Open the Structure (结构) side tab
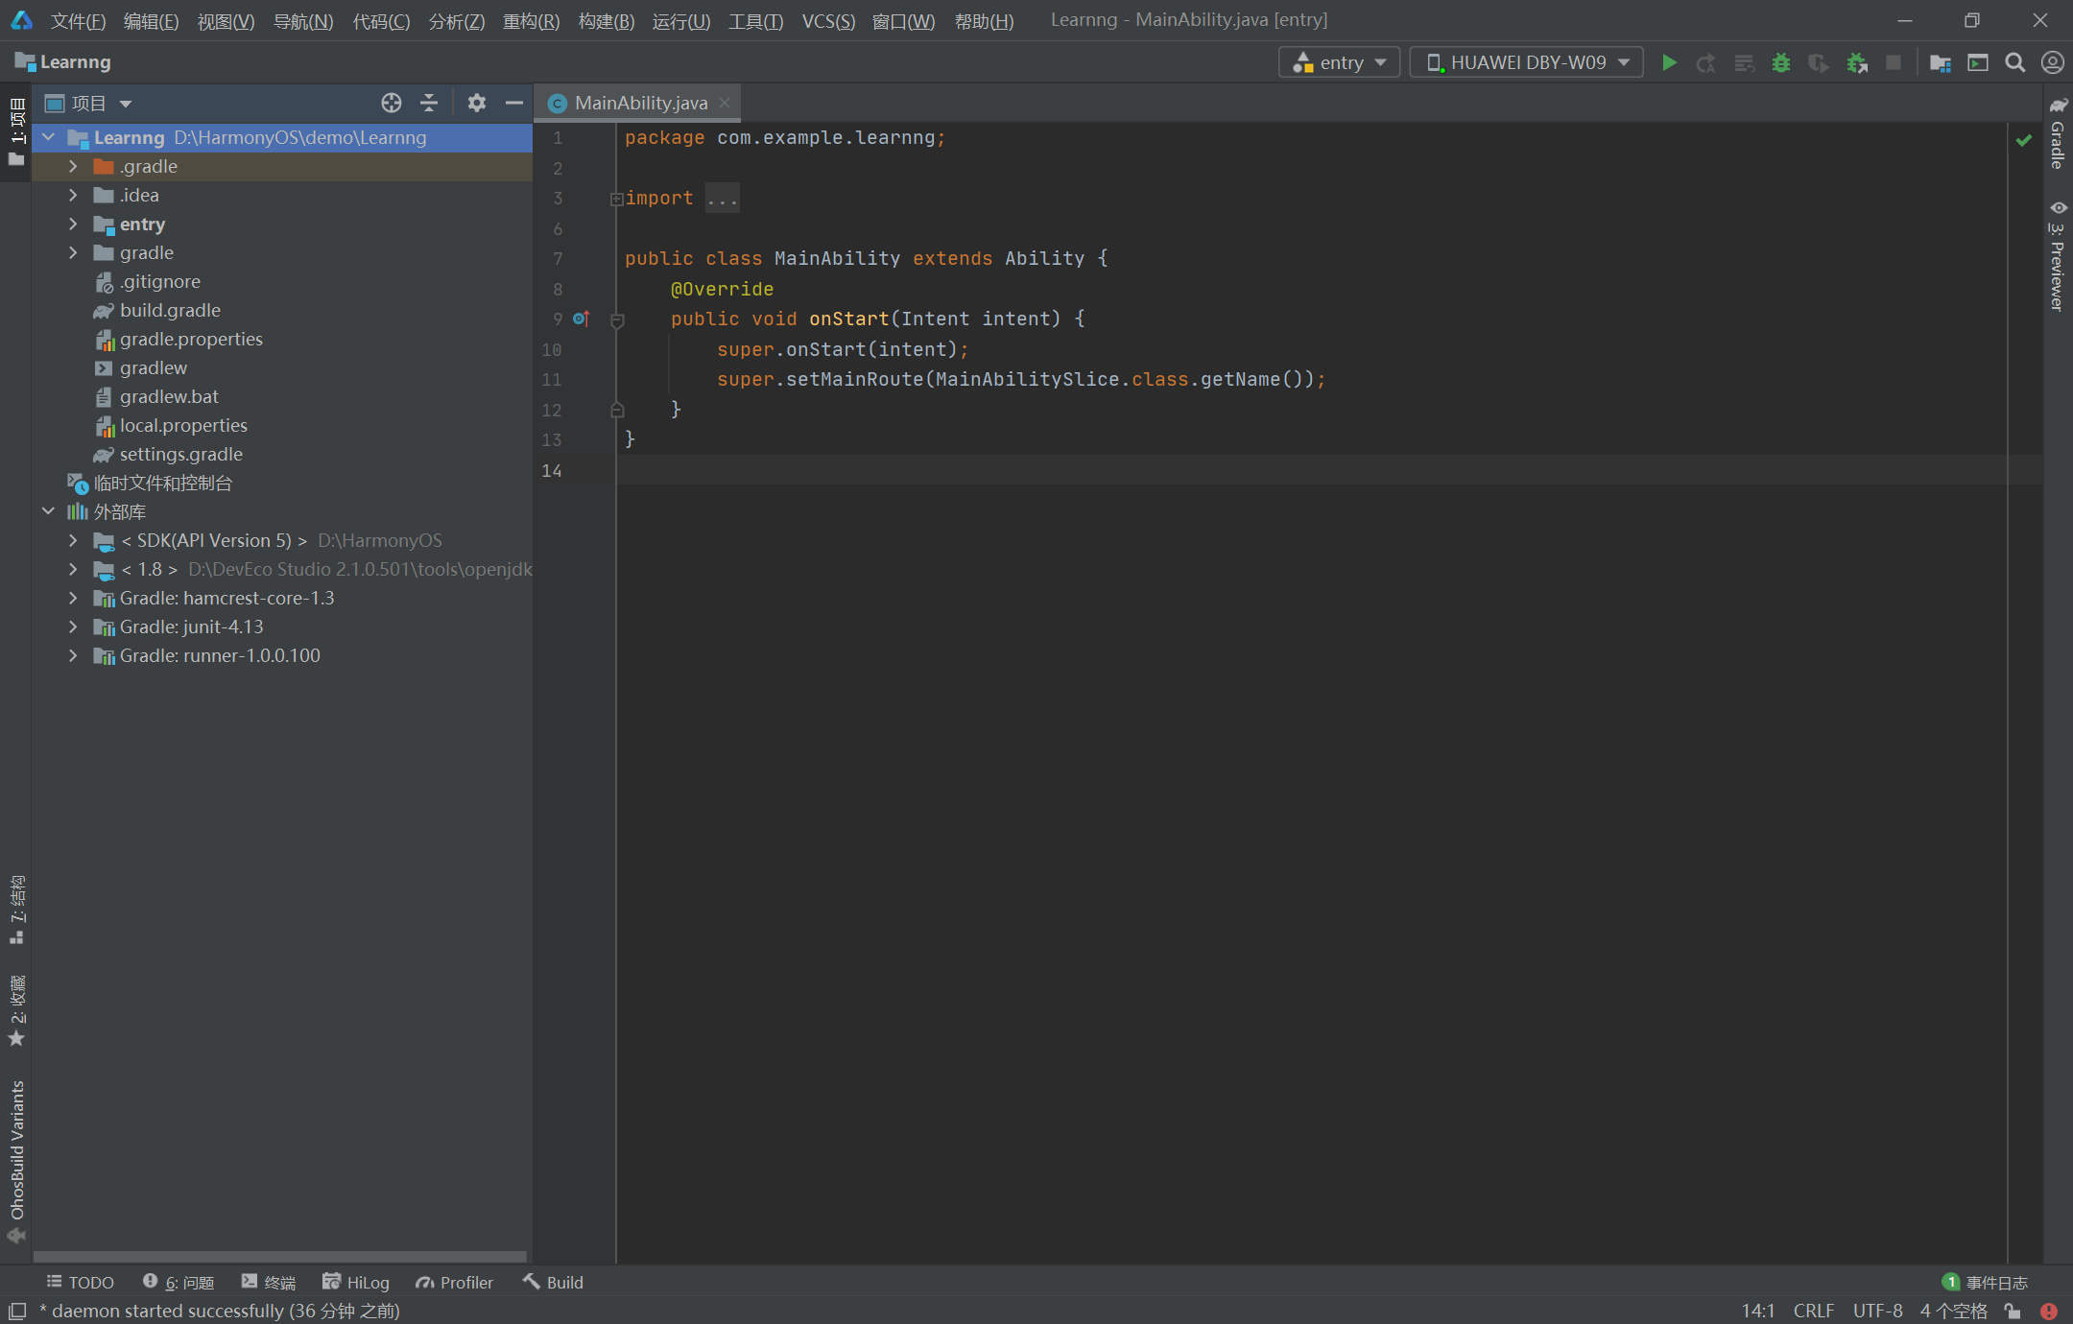This screenshot has height=1324, width=2073. click(16, 910)
